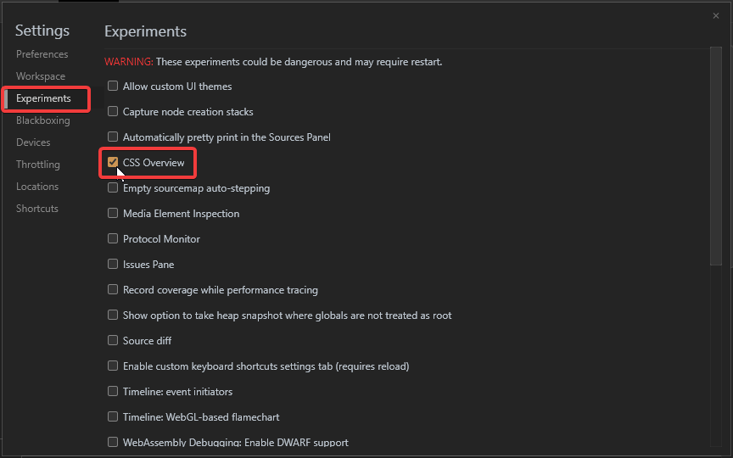The width and height of the screenshot is (733, 458).
Task: Open the Throttling settings tab
Action: tap(38, 165)
